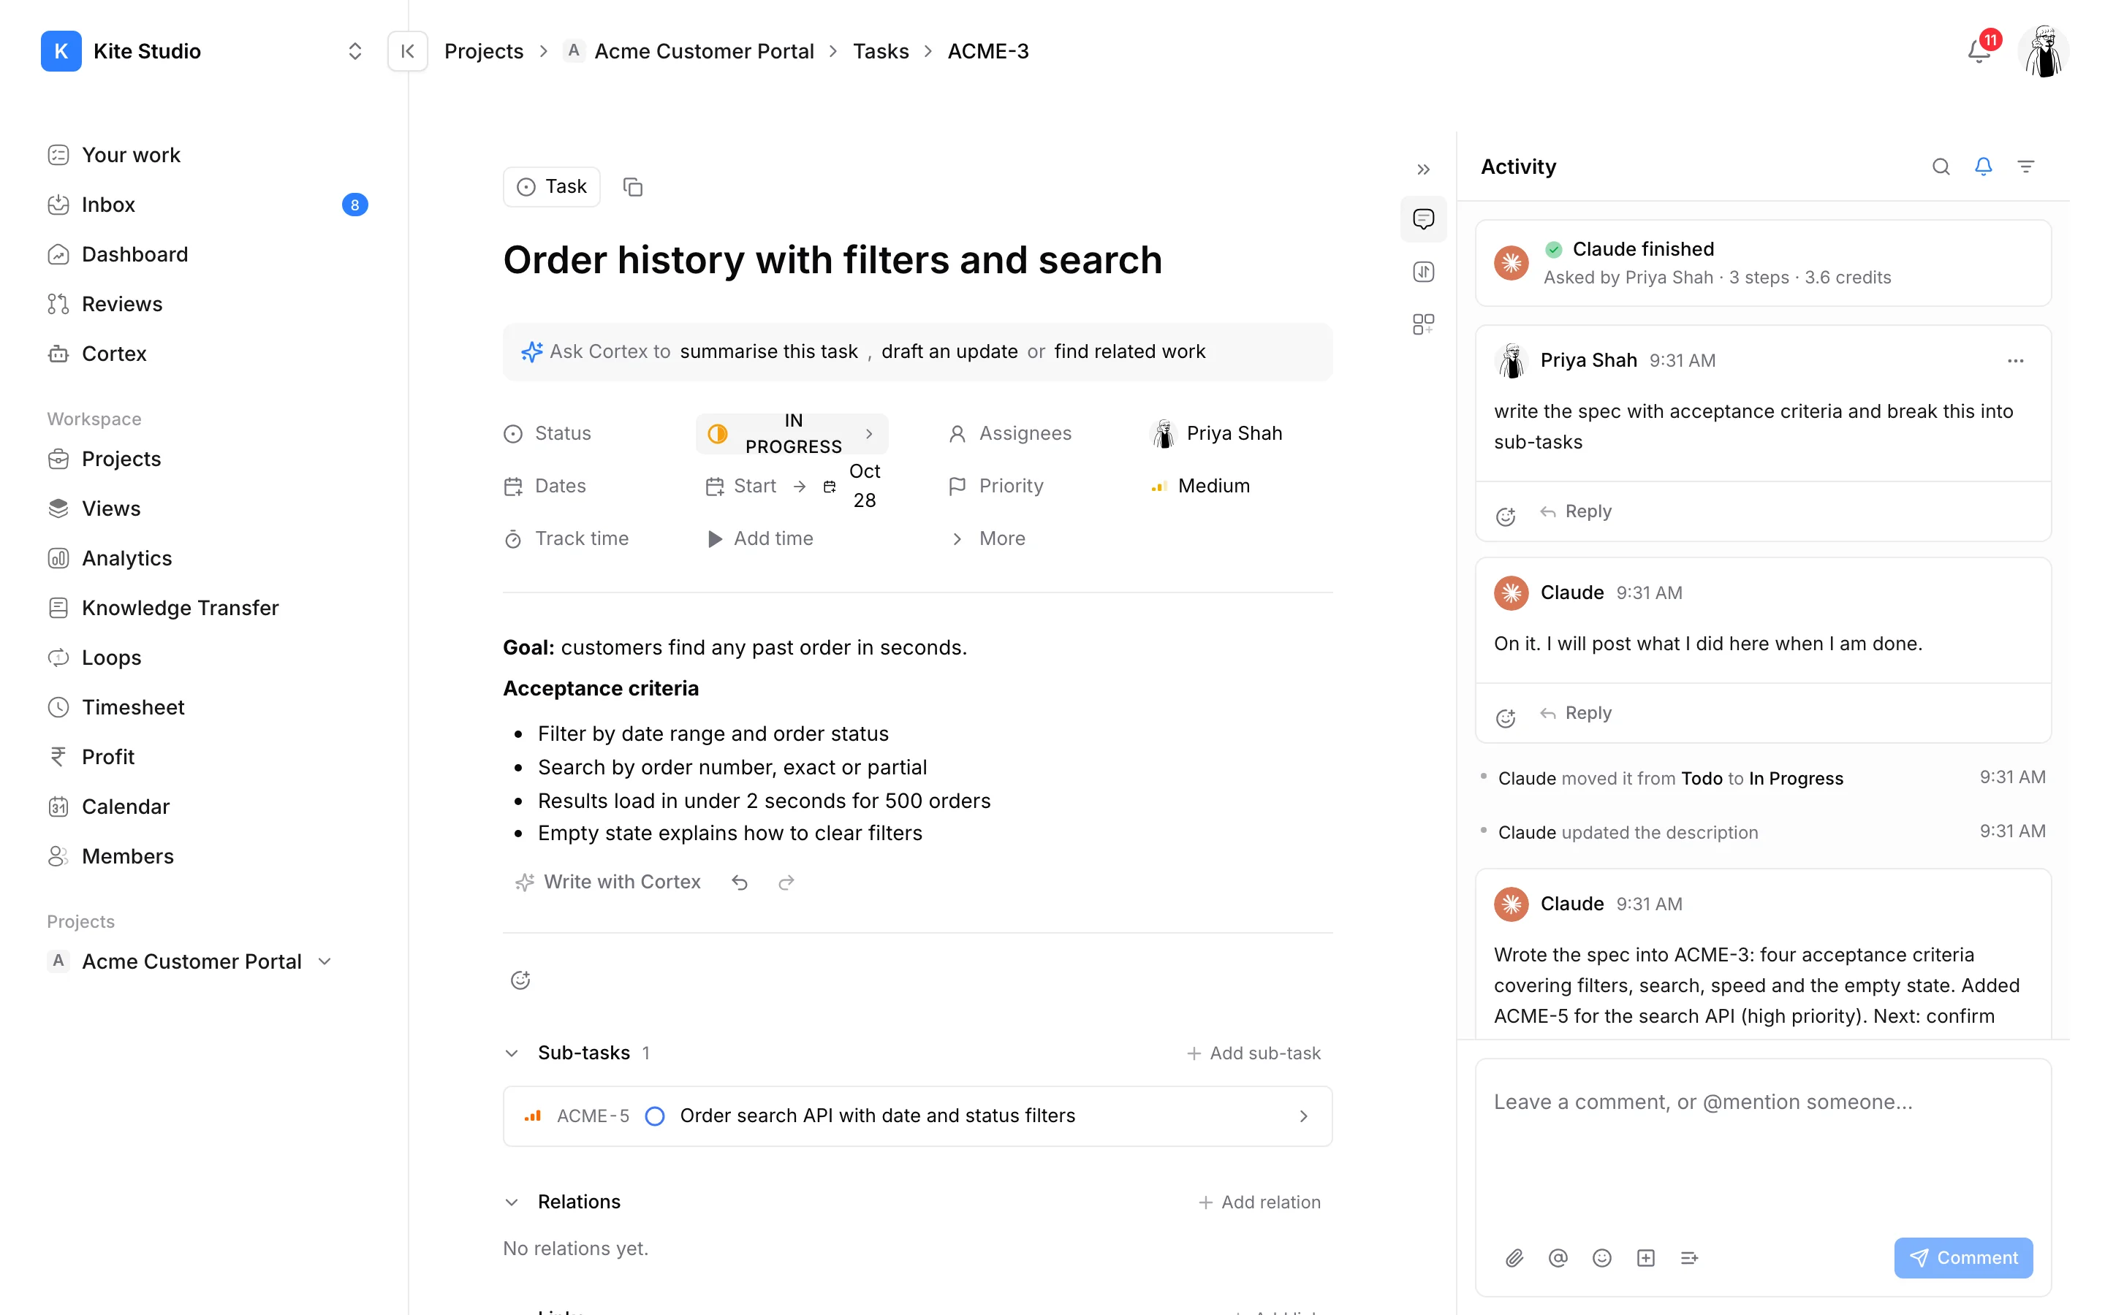This screenshot has width=2105, height=1315.
Task: Change the IN PROGRESS status dropdown
Action: [792, 434]
